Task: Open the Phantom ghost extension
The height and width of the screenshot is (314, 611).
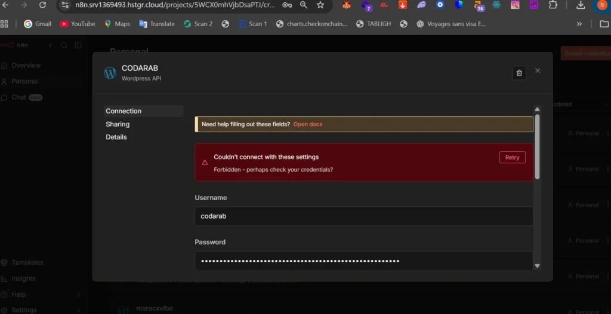Action: (421, 5)
